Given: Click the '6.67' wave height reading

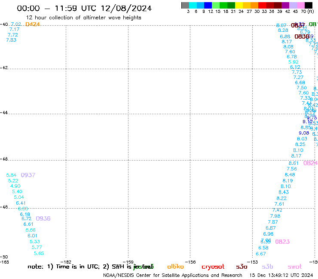Looking at the screenshot, I should coord(260,254).
